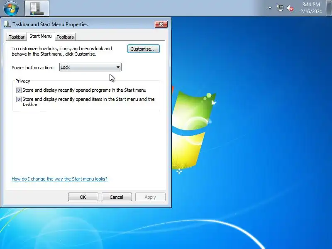Screen dimensions: 332x249
Task: Close the Taskbar and Start Menu Properties dialog
Action: (x=161, y=24)
